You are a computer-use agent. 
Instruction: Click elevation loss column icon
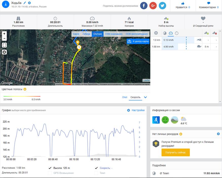pyautogui.click(x=214, y=33)
